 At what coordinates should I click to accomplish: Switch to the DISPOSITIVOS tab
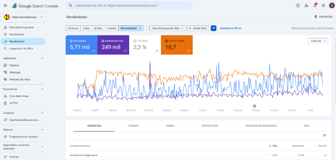tap(210, 126)
